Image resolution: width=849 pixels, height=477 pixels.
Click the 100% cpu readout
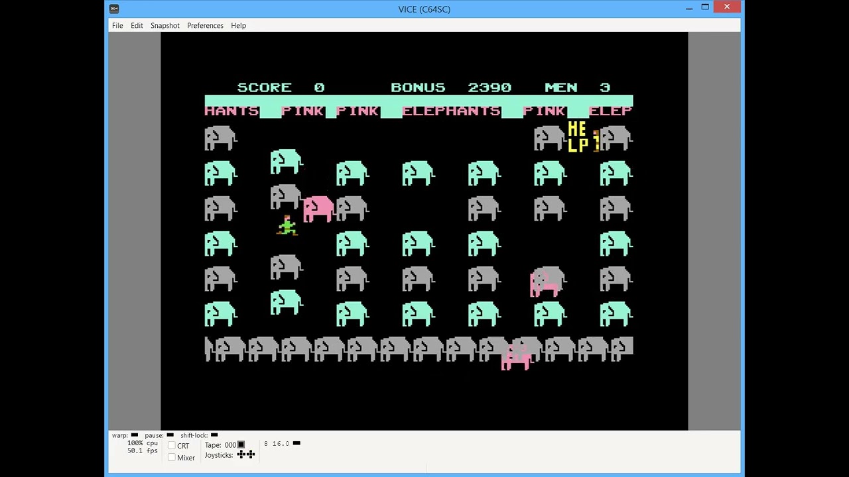[x=143, y=443]
